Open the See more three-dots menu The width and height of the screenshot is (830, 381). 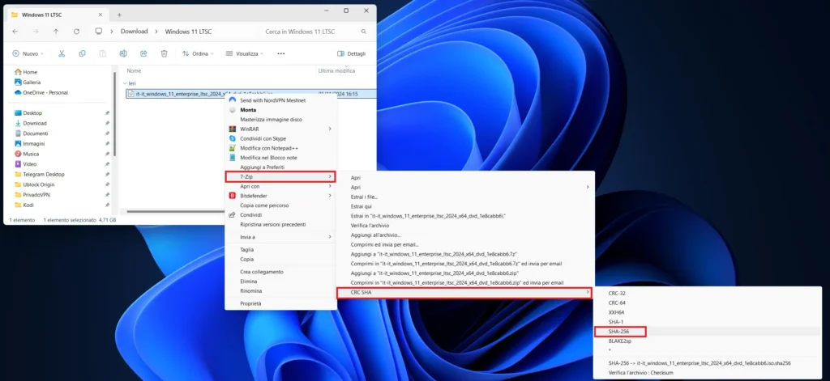(281, 53)
